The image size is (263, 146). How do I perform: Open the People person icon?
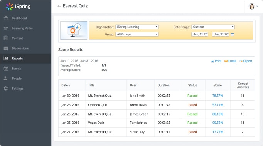tap(5, 78)
